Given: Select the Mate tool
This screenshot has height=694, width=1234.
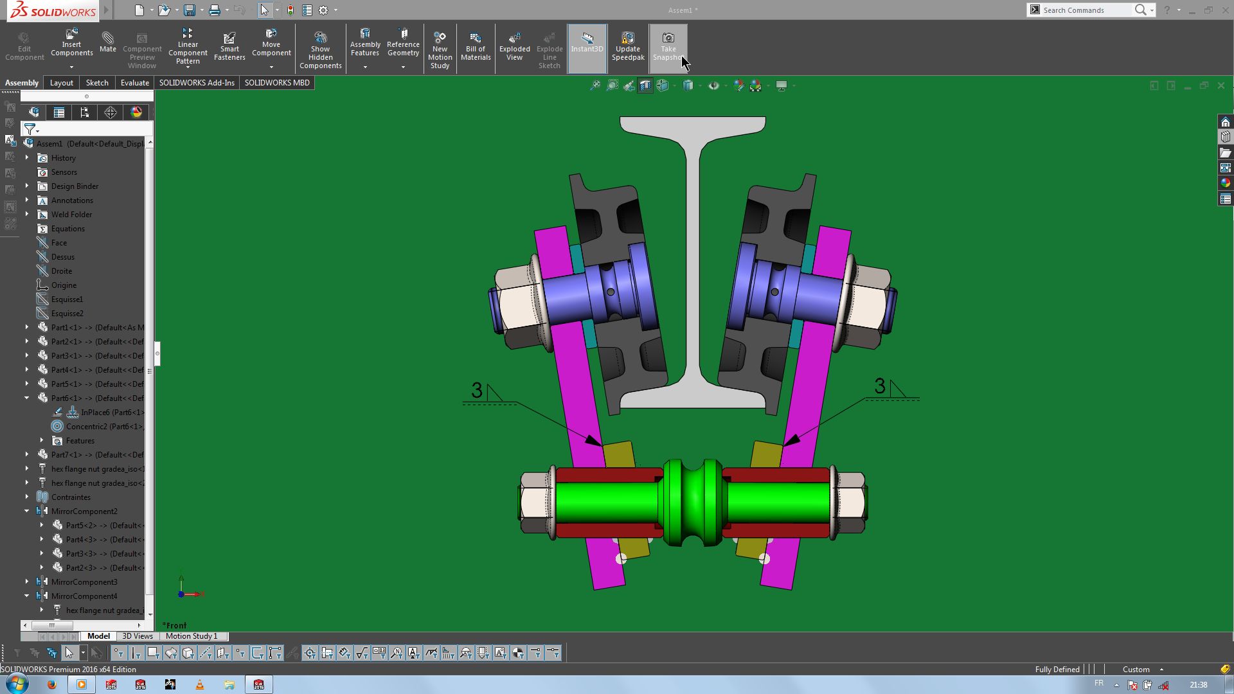Looking at the screenshot, I should [x=107, y=42].
